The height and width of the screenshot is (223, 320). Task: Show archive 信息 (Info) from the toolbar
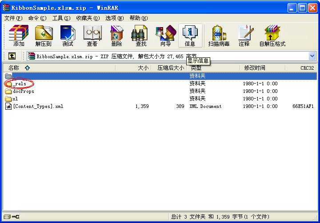coord(190,36)
